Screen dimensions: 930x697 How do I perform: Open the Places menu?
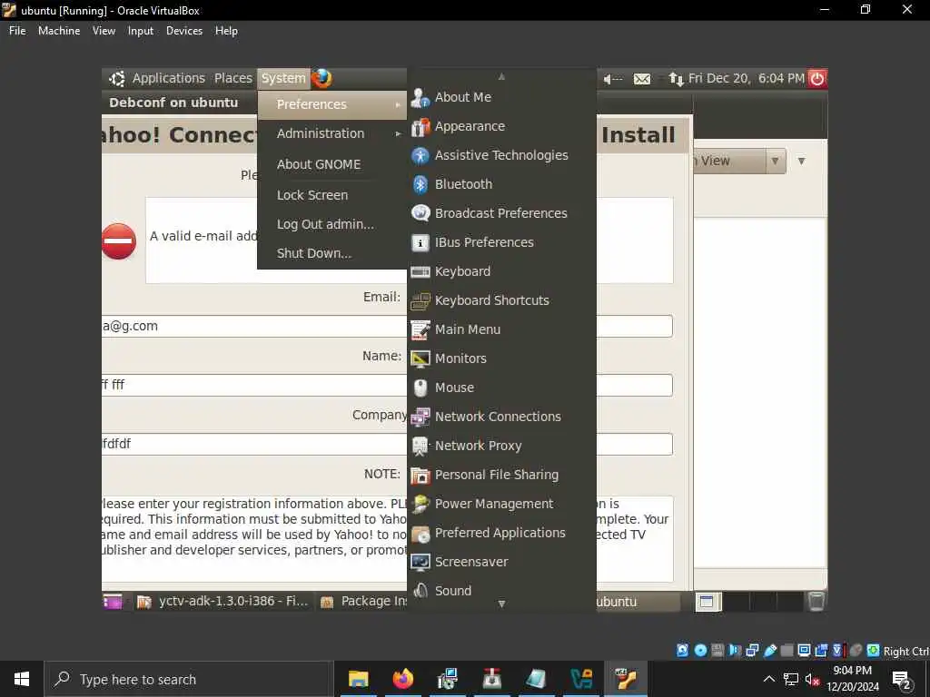click(x=233, y=78)
